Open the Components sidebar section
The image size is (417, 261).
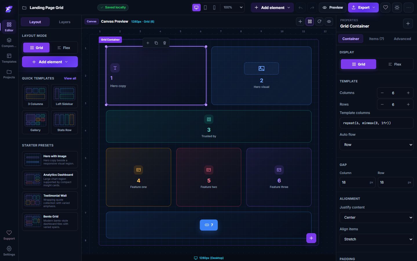[x=9, y=42]
